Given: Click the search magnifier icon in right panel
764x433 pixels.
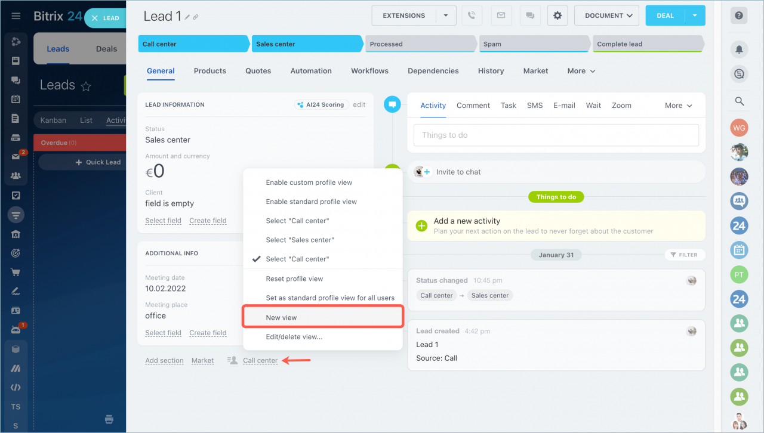Looking at the screenshot, I should click(x=740, y=101).
